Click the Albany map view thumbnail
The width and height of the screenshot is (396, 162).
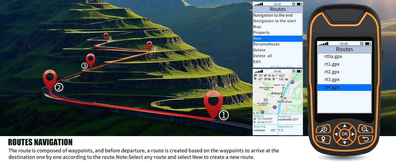[278, 94]
